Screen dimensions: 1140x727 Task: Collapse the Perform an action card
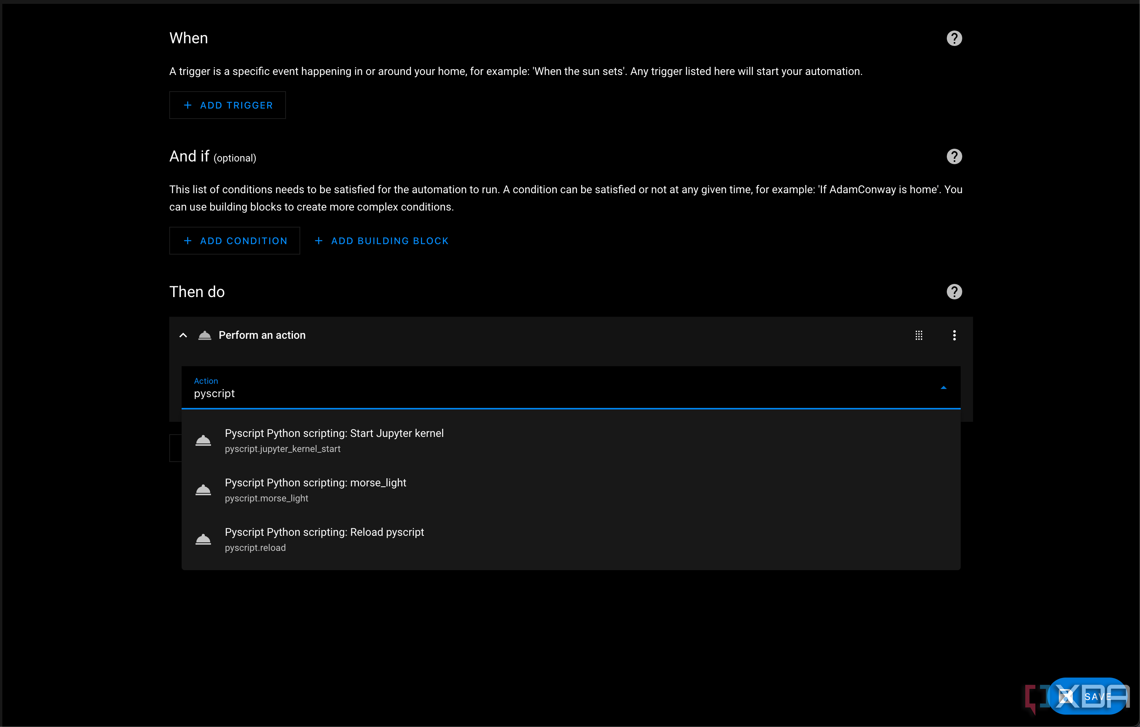[183, 335]
